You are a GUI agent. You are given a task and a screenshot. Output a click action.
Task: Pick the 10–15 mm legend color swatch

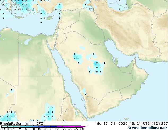click(35, 127)
